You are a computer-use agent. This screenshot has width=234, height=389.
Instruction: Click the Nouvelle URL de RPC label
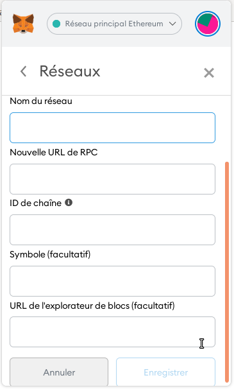click(x=54, y=152)
